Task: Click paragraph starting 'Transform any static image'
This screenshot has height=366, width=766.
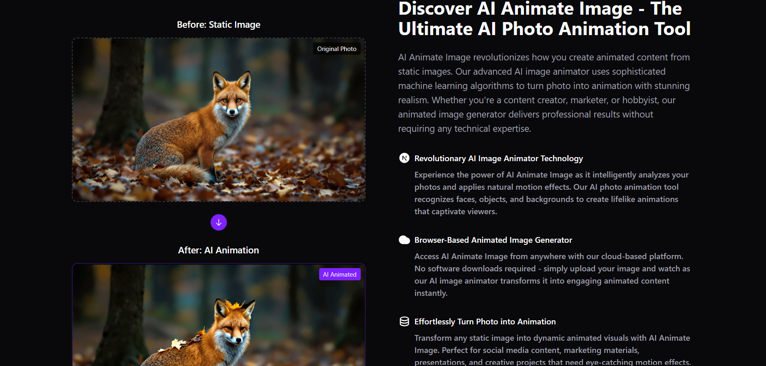Action: (x=553, y=349)
